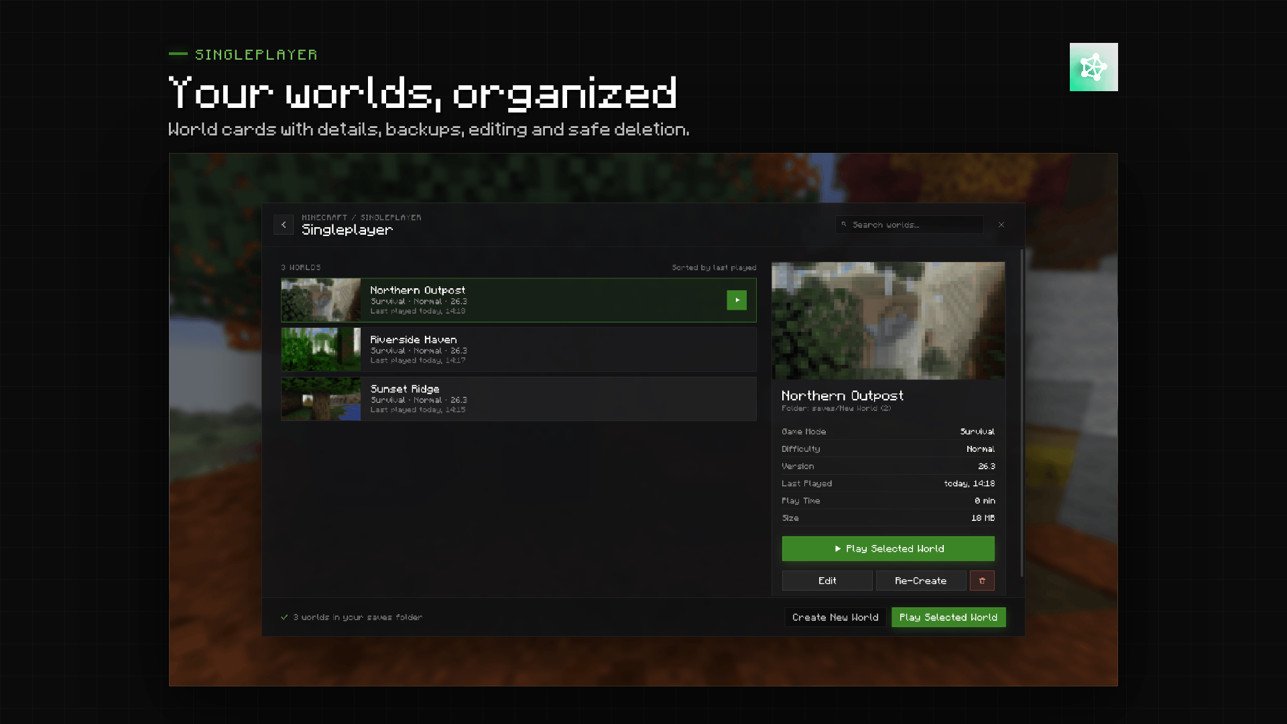This screenshot has width=1287, height=724.
Task: Click the Edit button
Action: (827, 581)
